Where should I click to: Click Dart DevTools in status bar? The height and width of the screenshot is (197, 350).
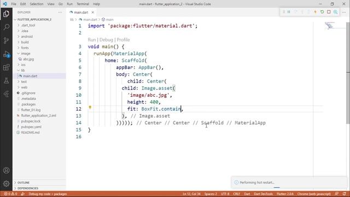click(263, 194)
